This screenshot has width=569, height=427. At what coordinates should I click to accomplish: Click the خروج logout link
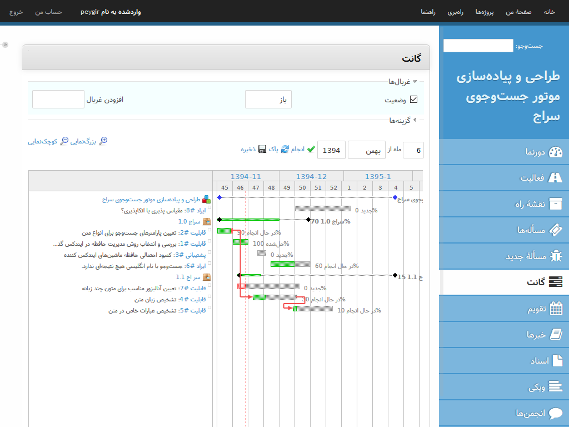point(16,12)
